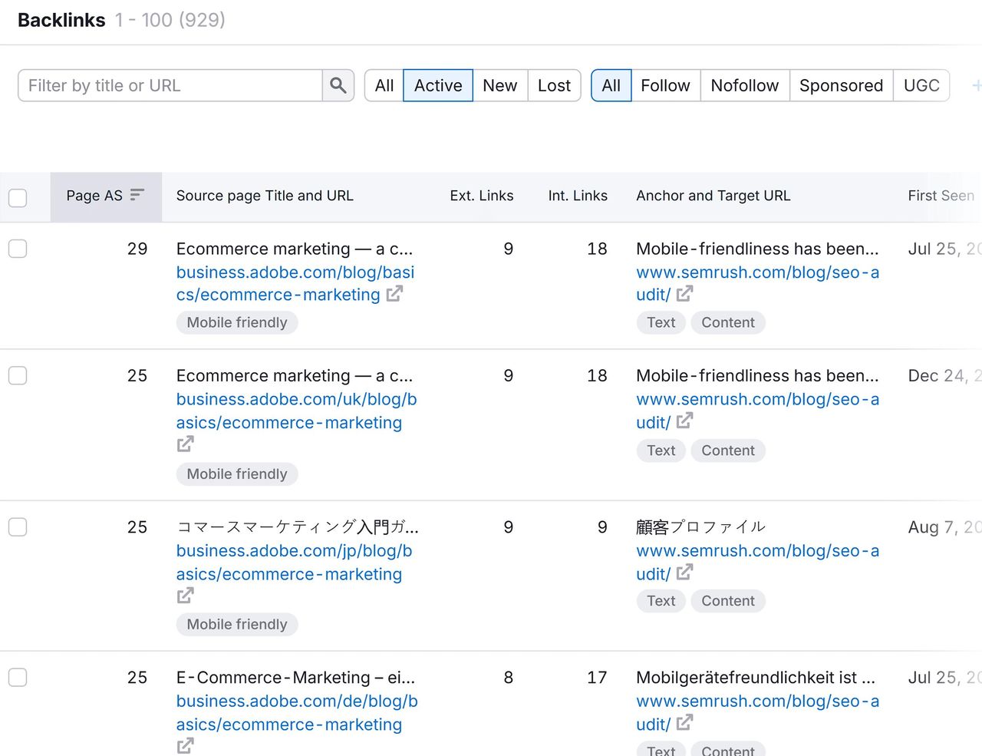Click anchor text 顧客プロファイル
The height and width of the screenshot is (756, 982).
point(700,527)
